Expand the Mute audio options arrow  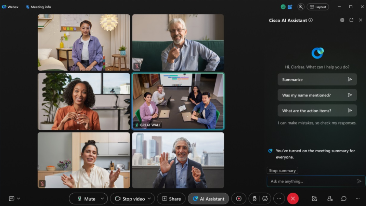102,198
